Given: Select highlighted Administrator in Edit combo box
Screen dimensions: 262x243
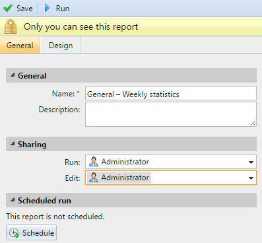Looking at the screenshot, I should click(119, 178).
